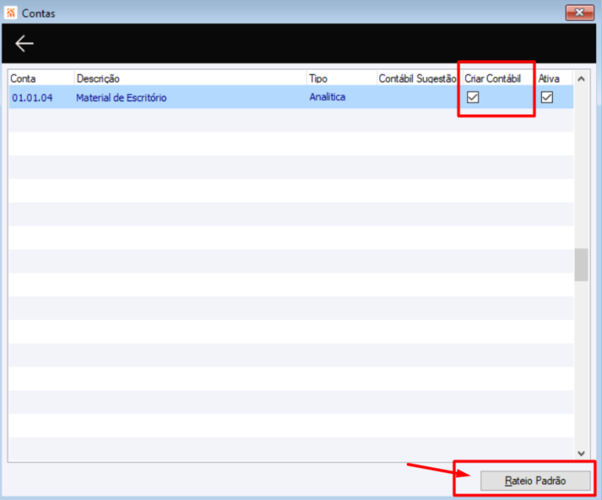
Task: Click the Contas window app icon
Action: [11, 12]
